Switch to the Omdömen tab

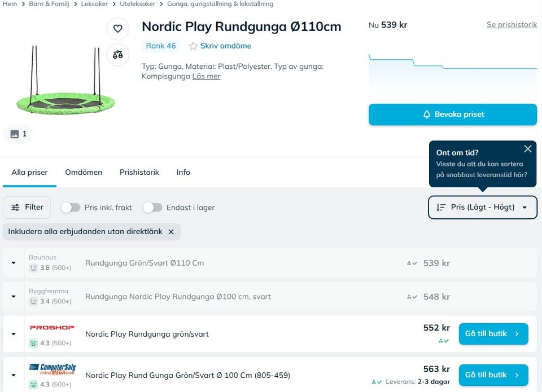click(84, 173)
